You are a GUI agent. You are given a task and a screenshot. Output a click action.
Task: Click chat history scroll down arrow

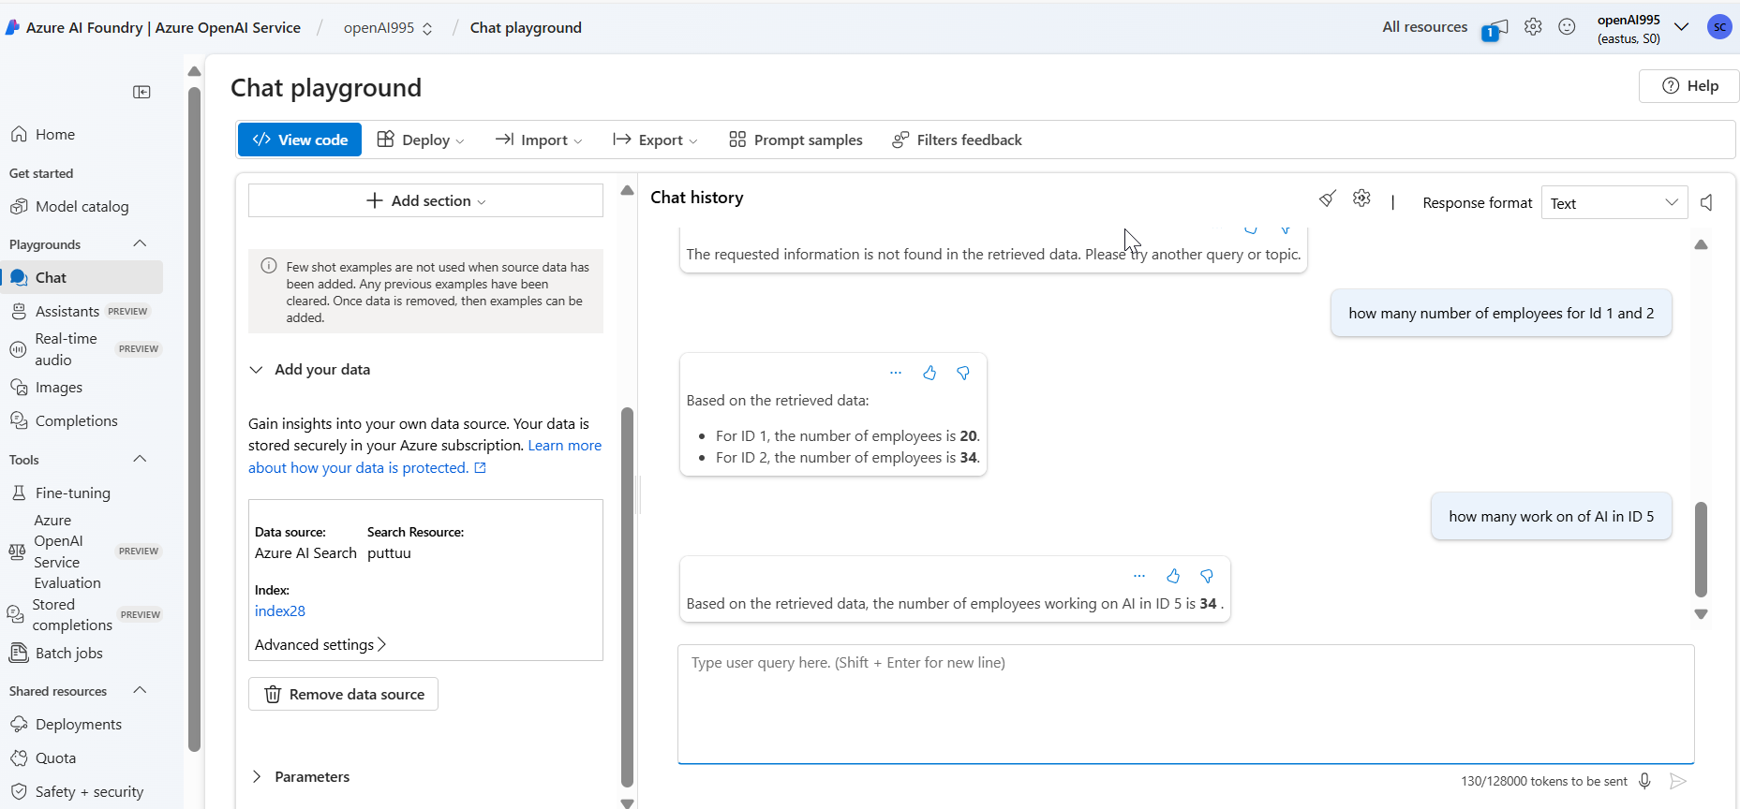1702,614
